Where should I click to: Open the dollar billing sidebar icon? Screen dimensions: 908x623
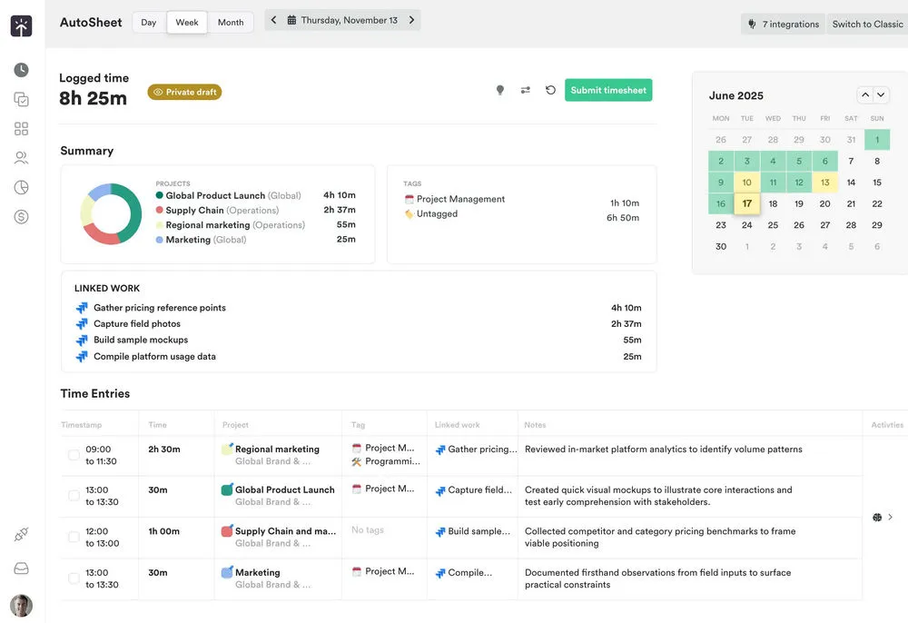(22, 216)
